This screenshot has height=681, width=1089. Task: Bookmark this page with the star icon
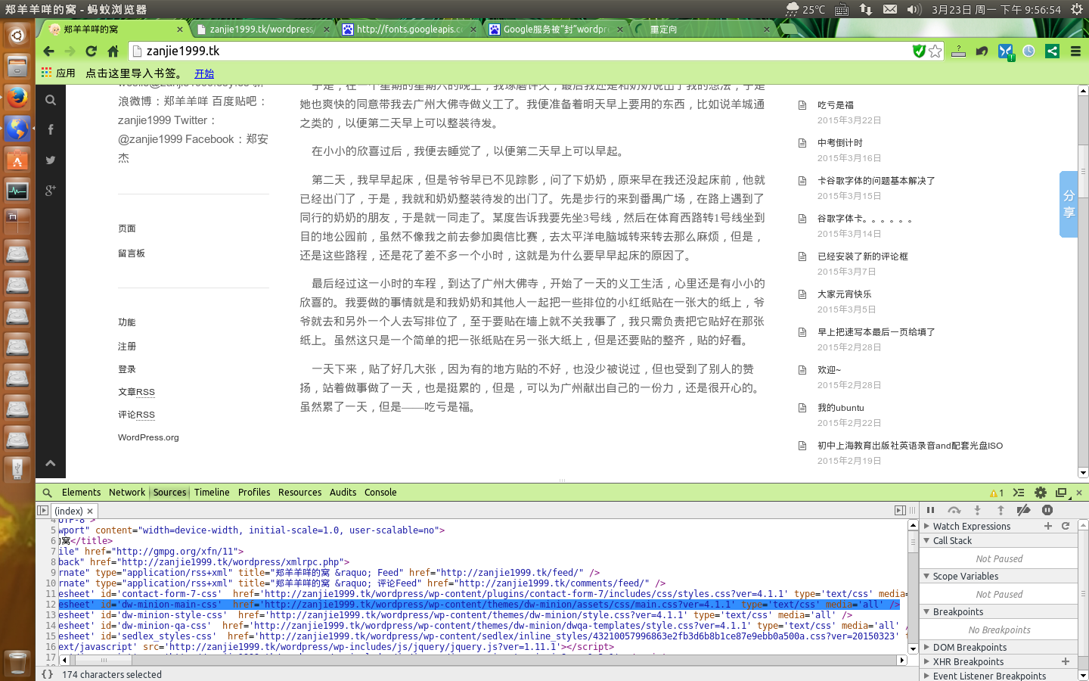coord(935,51)
